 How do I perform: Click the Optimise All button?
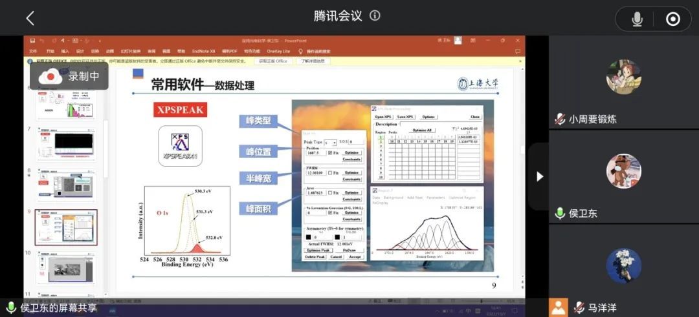tap(423, 130)
